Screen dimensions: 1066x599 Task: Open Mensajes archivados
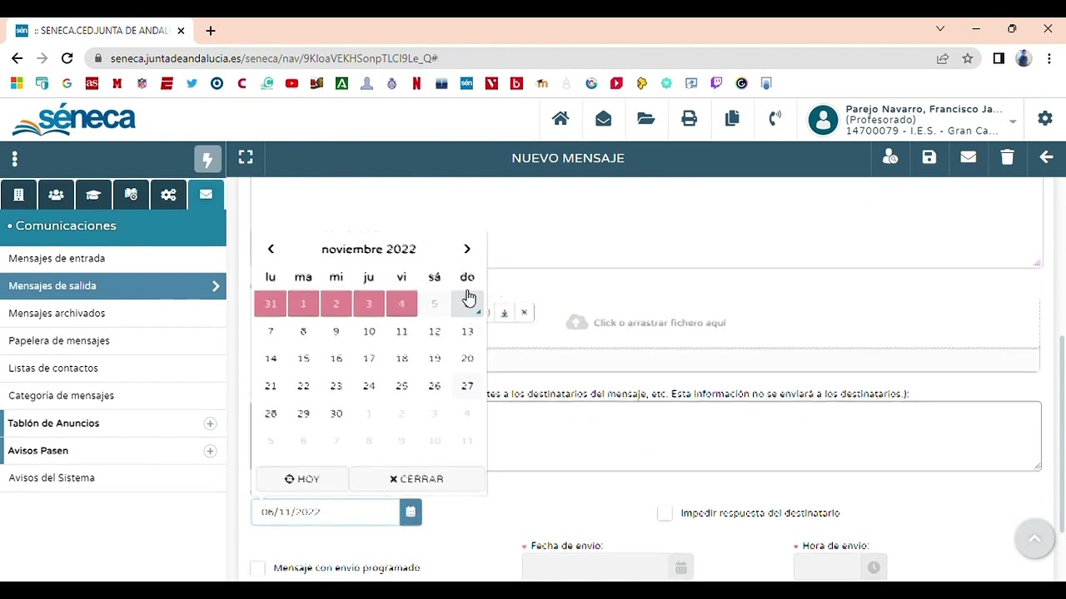[113, 313]
